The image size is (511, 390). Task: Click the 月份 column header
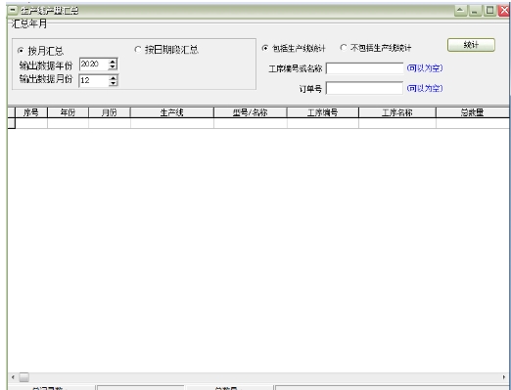pos(110,112)
